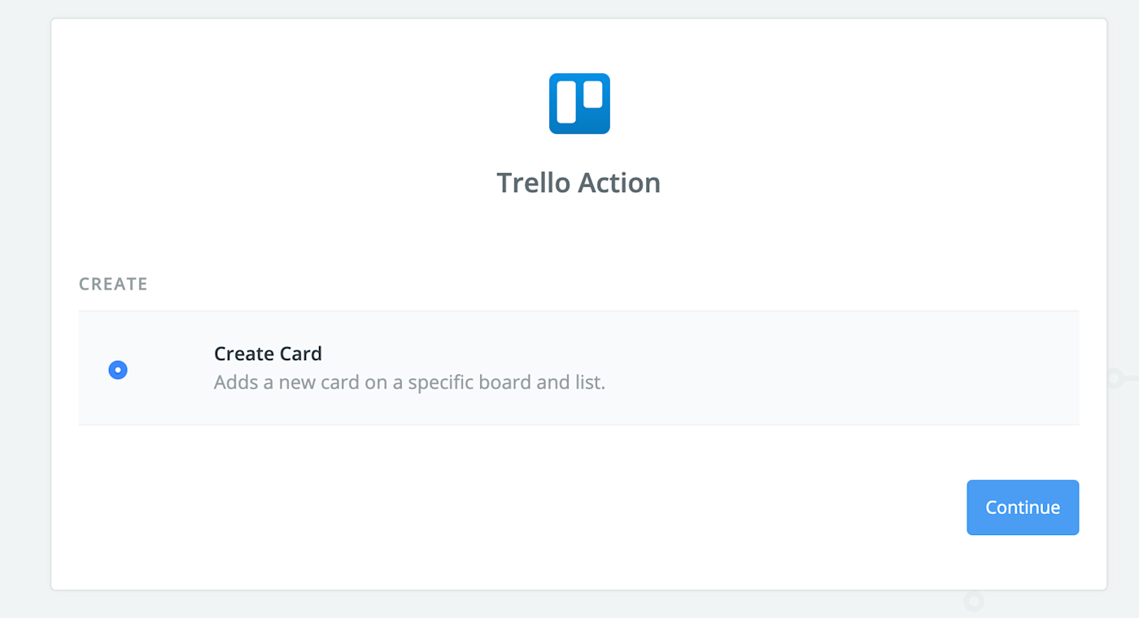
Task: Click the word 'Trello' in the heading
Action: pos(534,183)
